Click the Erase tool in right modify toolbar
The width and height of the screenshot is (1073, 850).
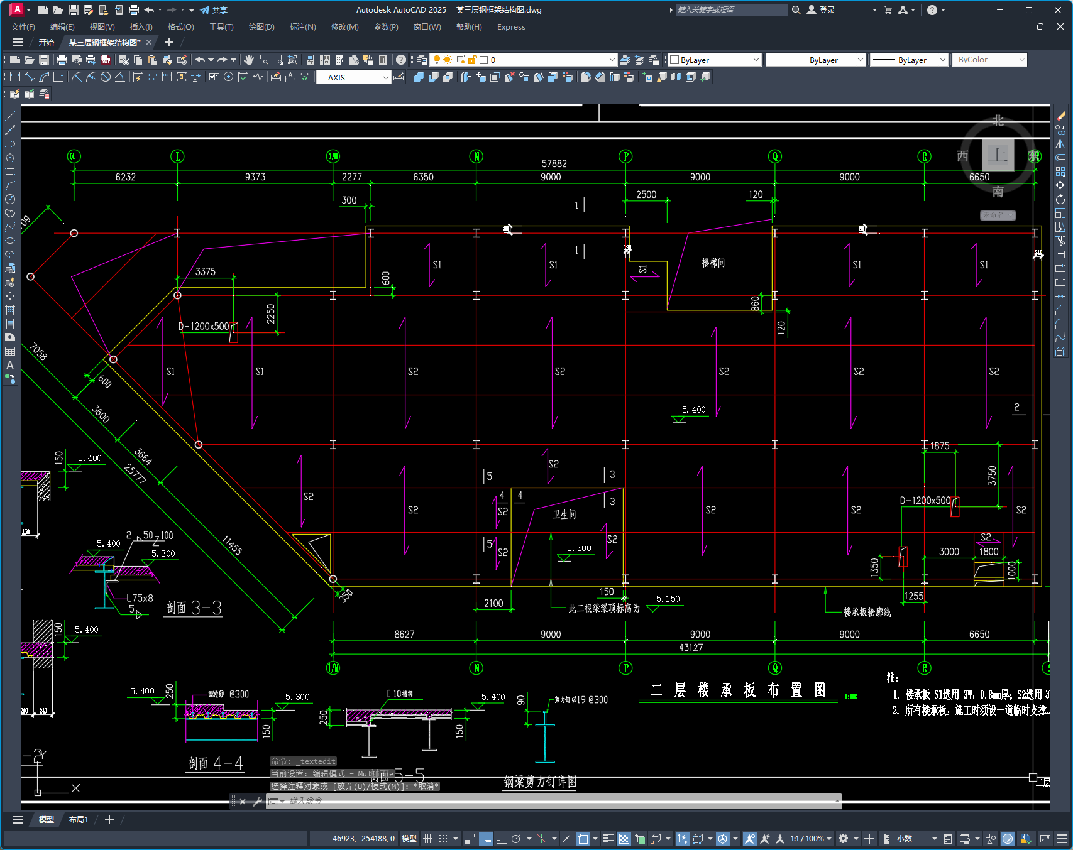[x=1061, y=116]
